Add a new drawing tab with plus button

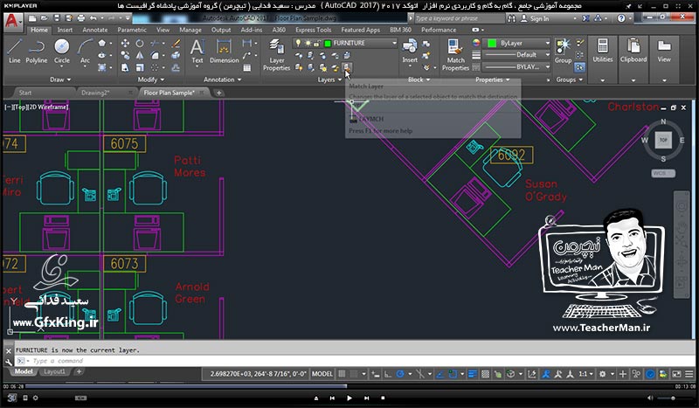218,93
